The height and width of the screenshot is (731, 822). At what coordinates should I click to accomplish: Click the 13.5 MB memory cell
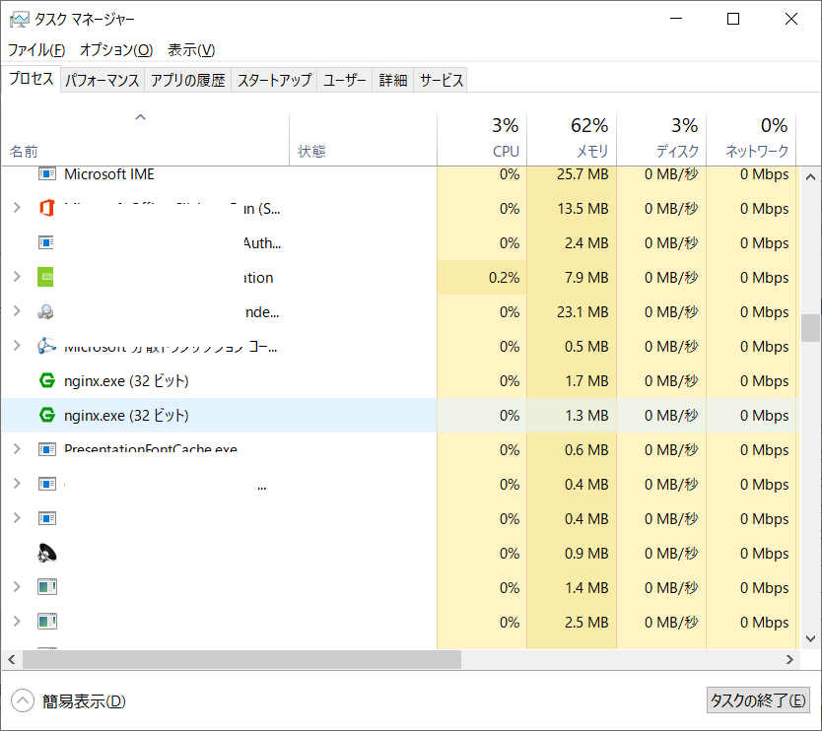[572, 209]
